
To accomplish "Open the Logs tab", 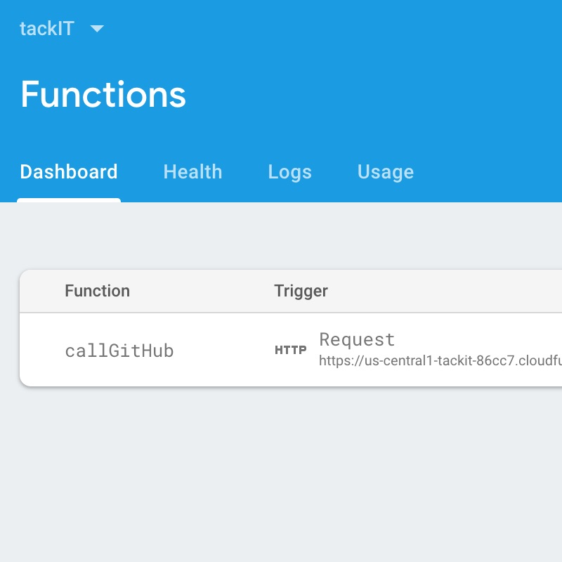I will pos(289,172).
